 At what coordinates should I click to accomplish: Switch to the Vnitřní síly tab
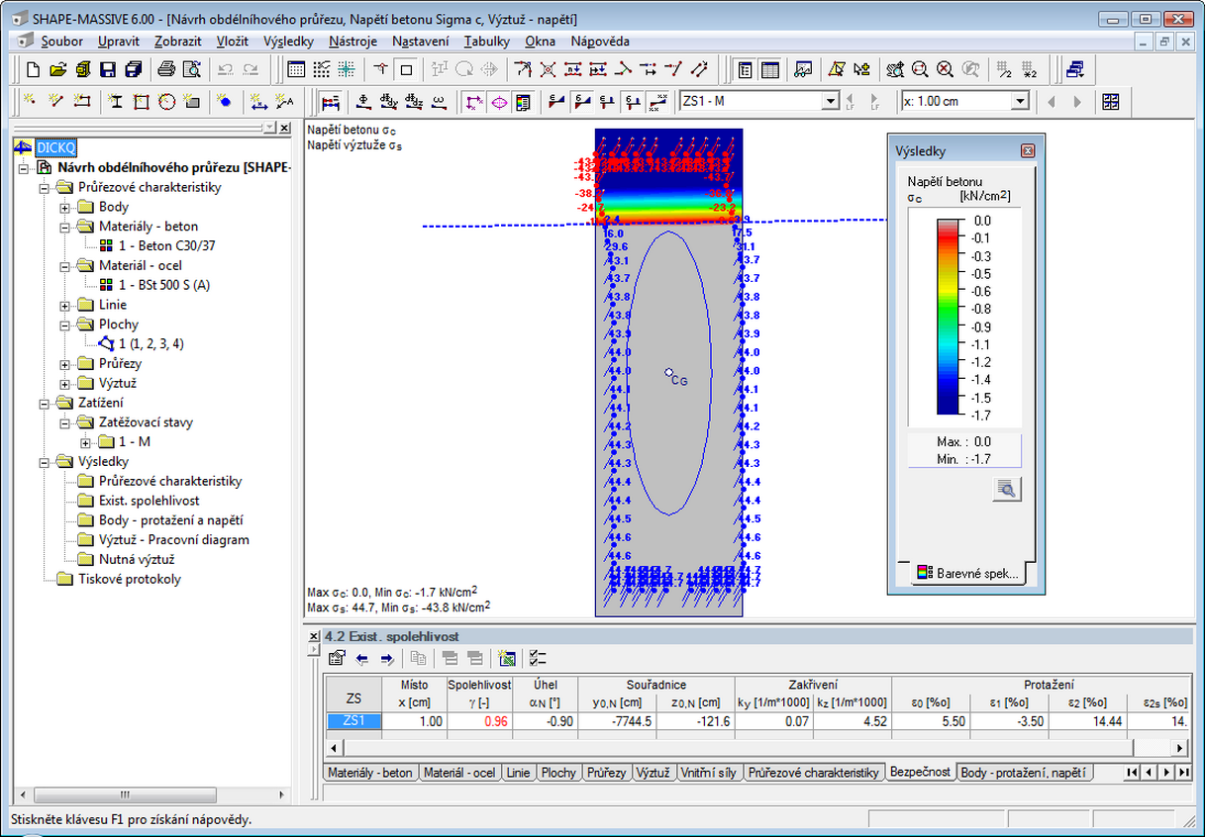tap(709, 773)
